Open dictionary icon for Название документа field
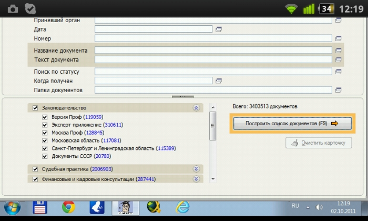Screen dimensions: 368x221 pos(338,51)
